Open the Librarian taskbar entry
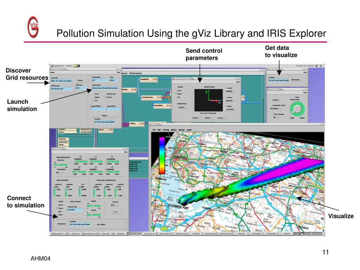The image size is (360, 270). point(150,234)
